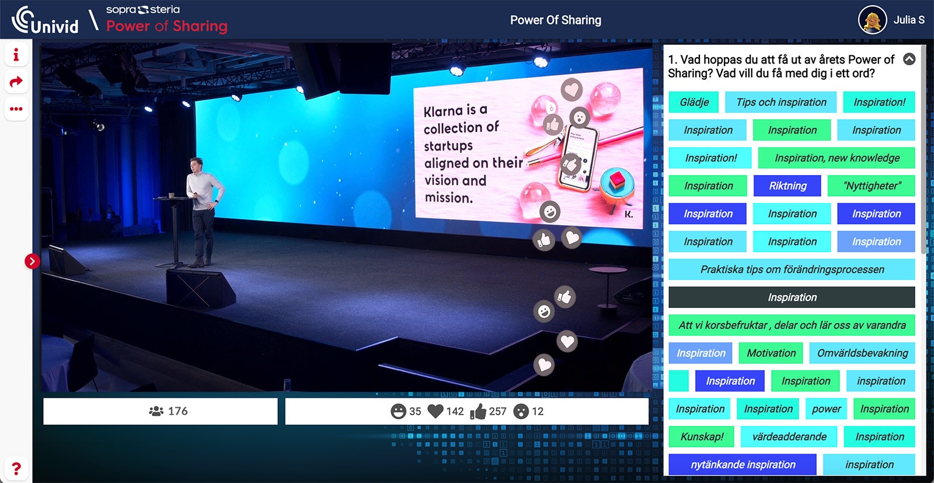The width and height of the screenshot is (934, 483).
Task: Open the three-dots more options menu
Action: (16, 109)
